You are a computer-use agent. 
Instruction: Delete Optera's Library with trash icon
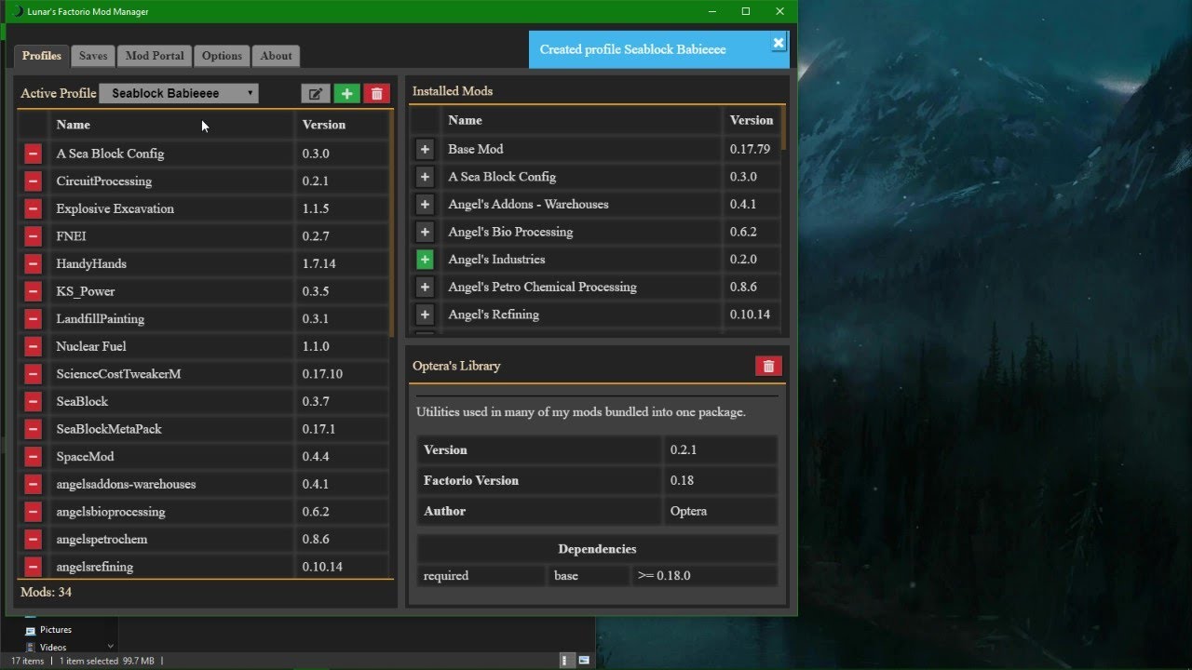768,366
